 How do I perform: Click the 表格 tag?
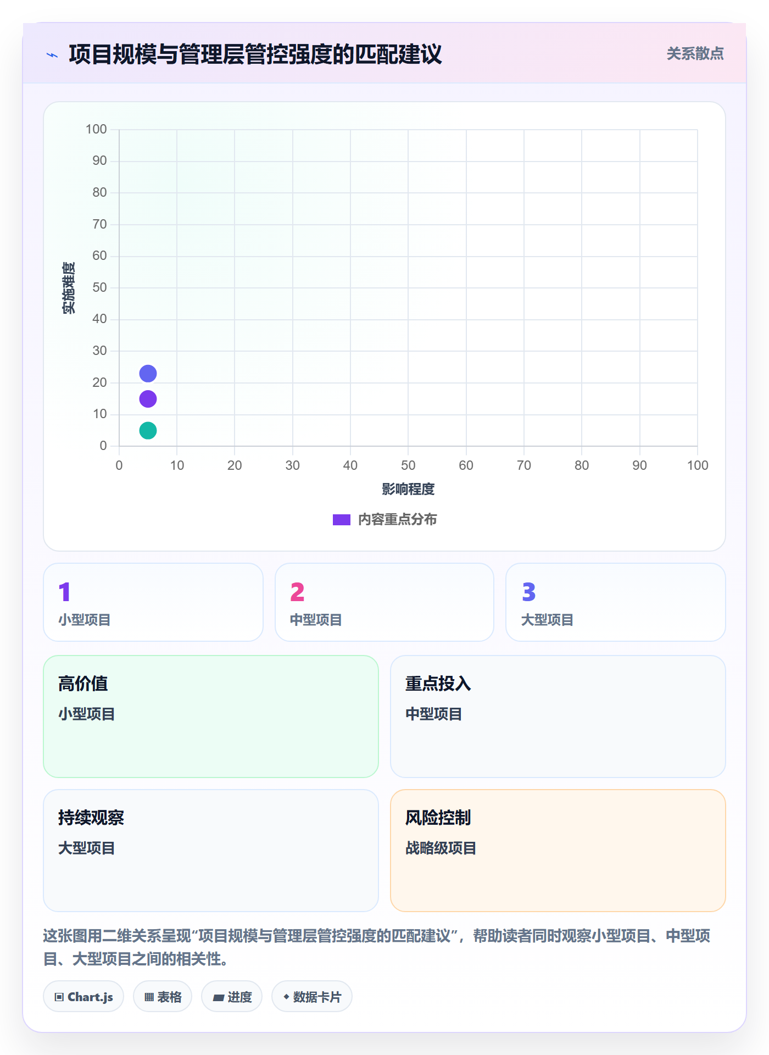click(x=163, y=997)
